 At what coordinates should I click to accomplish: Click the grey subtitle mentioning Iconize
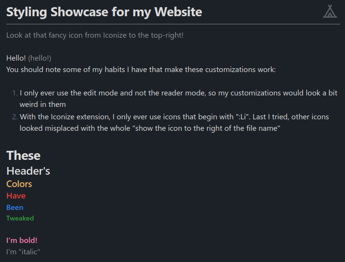[x=95, y=35]
